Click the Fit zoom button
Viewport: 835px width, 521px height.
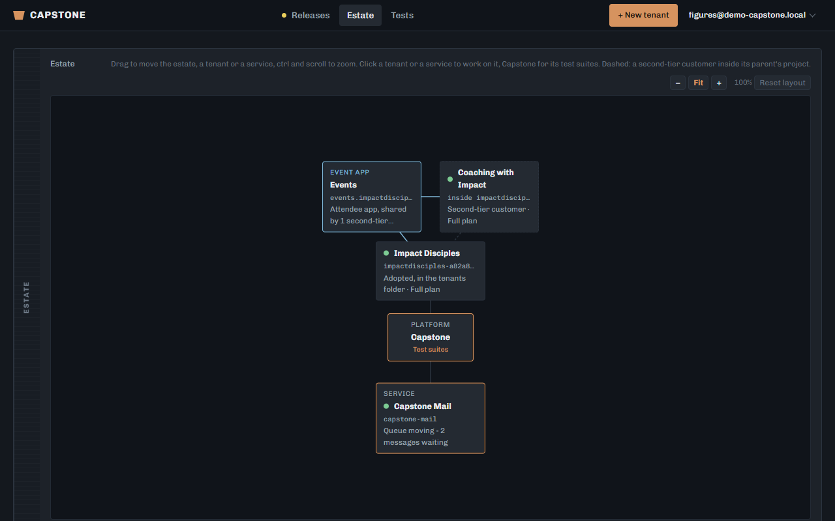(x=698, y=83)
